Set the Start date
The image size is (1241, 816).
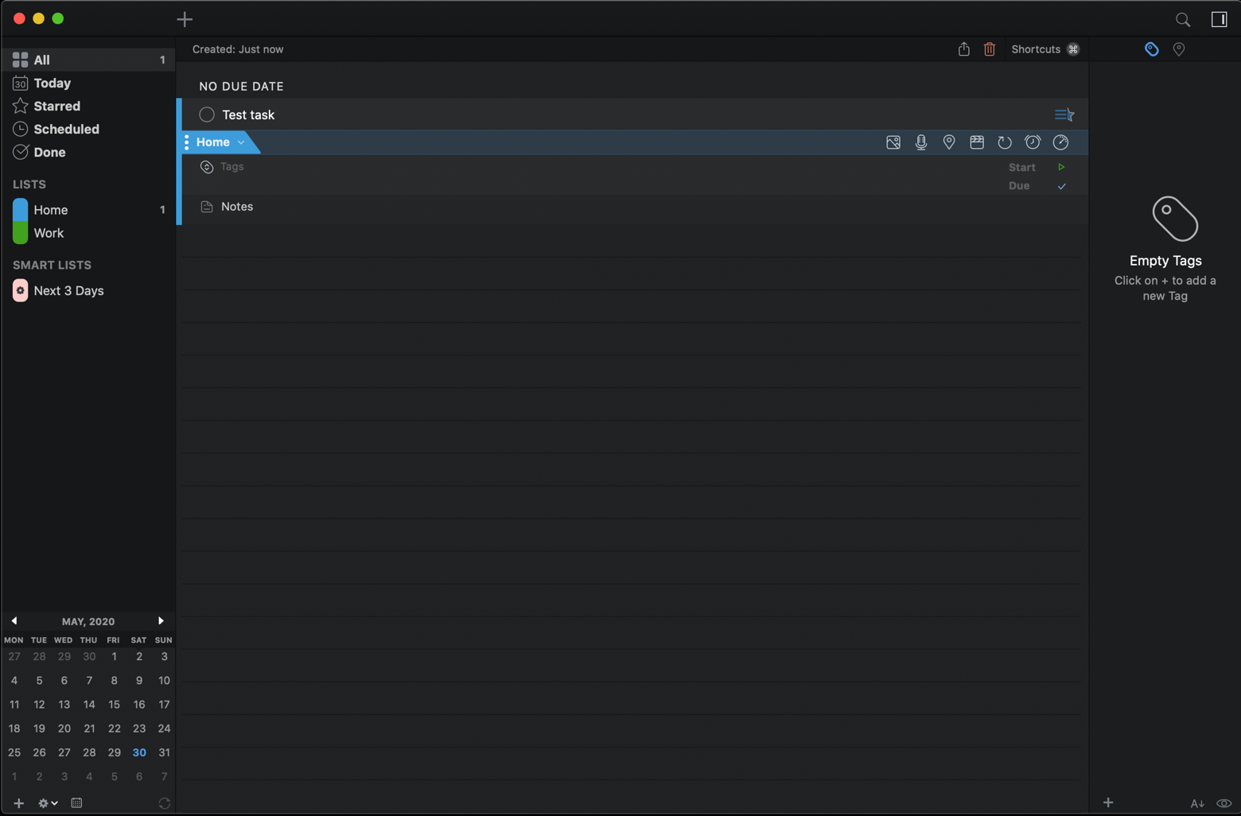[x=1021, y=167]
